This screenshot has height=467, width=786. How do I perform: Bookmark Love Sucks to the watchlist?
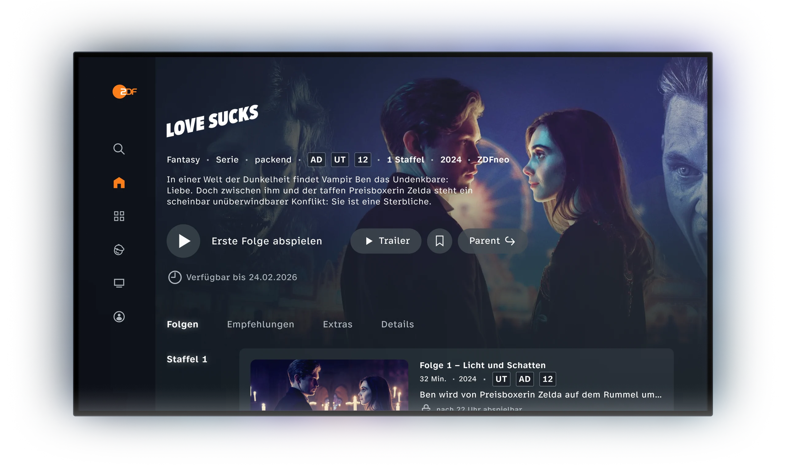(440, 241)
